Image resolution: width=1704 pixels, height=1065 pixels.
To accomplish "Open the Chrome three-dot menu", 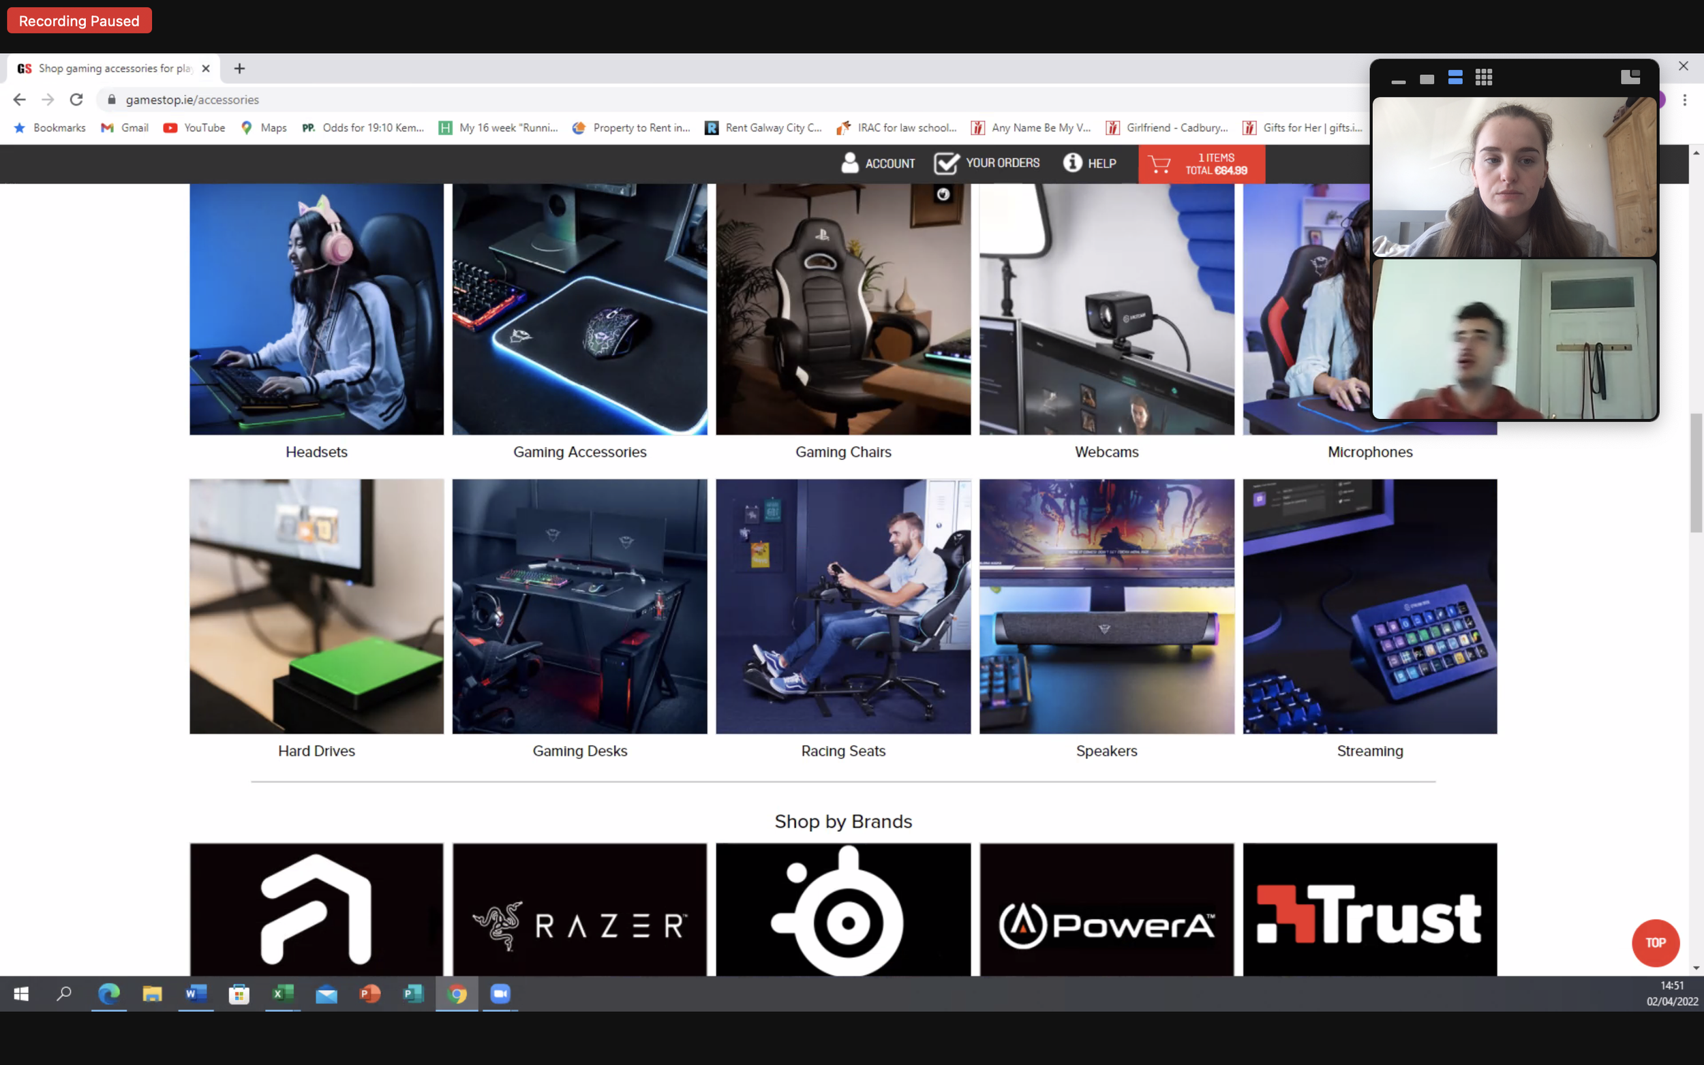I will pyautogui.click(x=1684, y=100).
